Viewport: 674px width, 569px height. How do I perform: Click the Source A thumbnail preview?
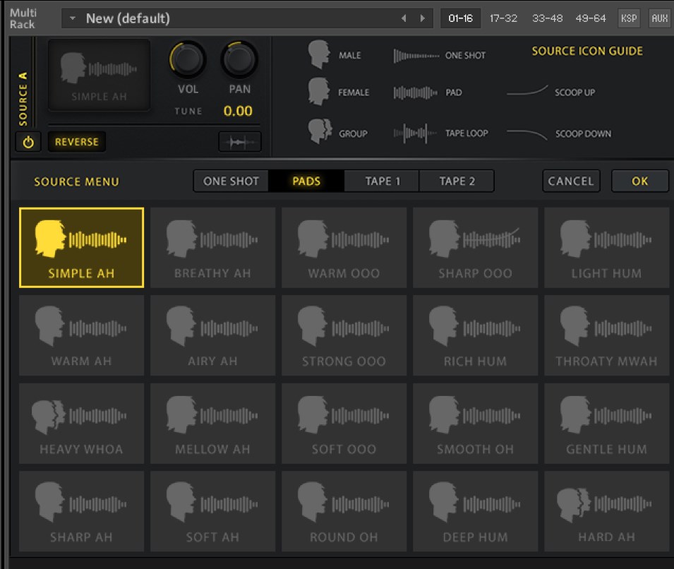(x=99, y=75)
